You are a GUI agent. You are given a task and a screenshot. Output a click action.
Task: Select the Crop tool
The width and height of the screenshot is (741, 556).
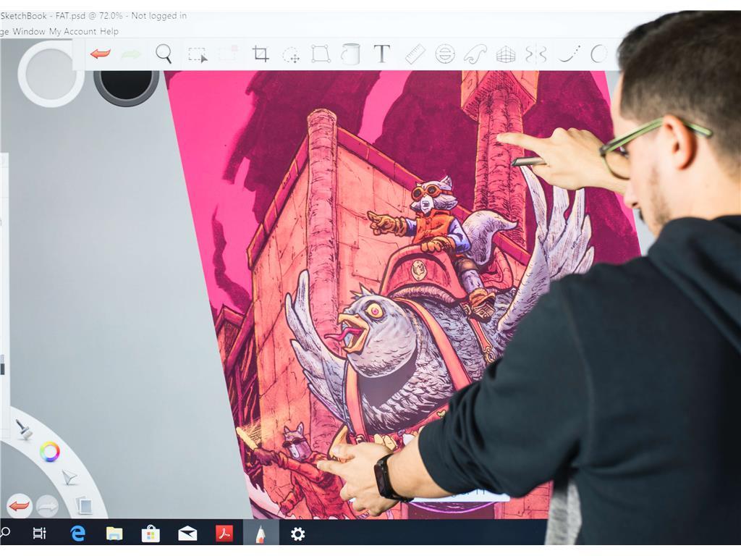(261, 54)
